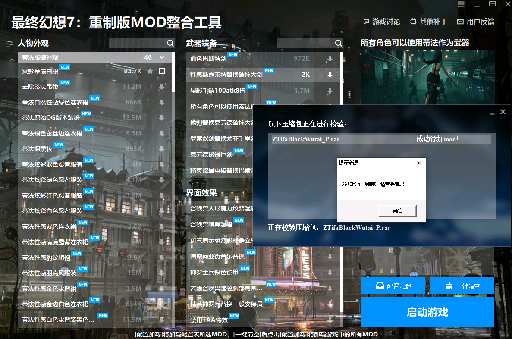Viewport: 512px width, 339px height.
Task: Click the 配置加载 button
Action: pyautogui.click(x=393, y=286)
